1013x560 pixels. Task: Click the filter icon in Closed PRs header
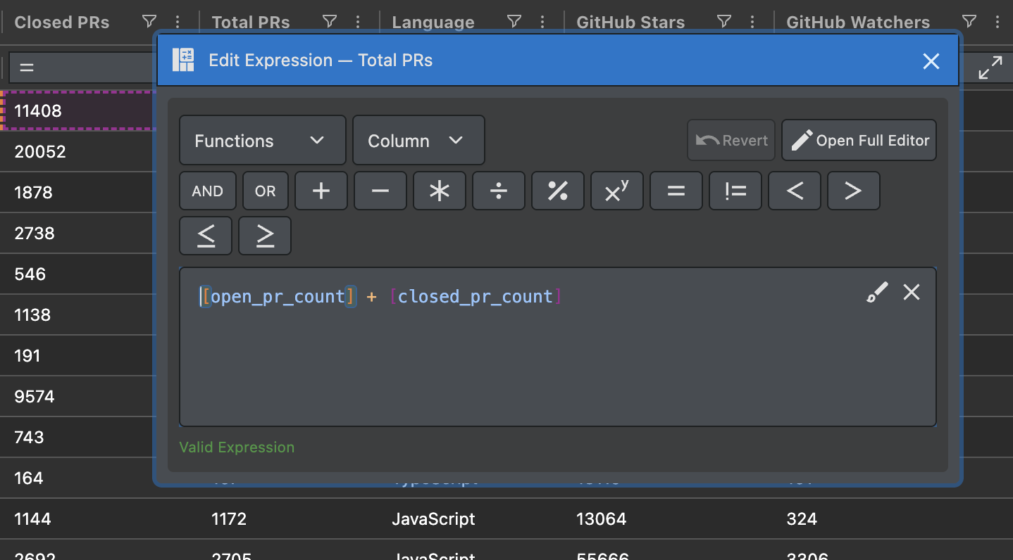(149, 22)
